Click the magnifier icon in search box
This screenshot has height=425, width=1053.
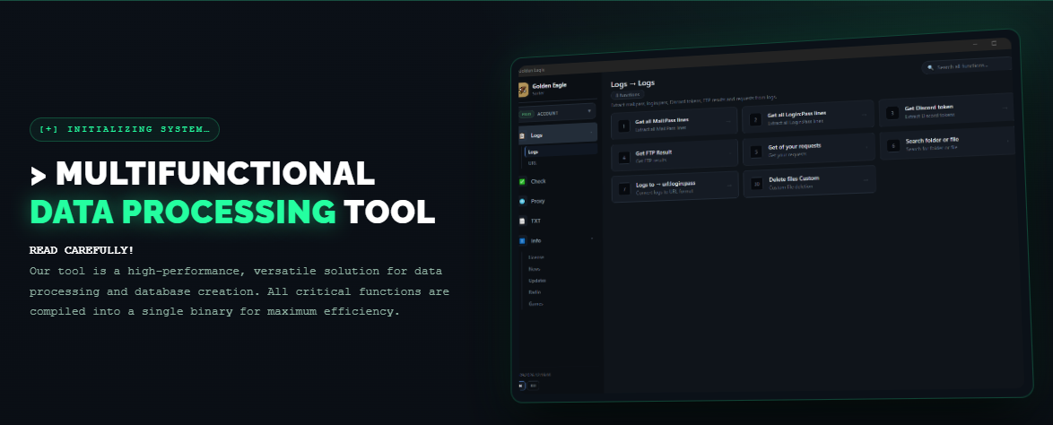click(930, 67)
